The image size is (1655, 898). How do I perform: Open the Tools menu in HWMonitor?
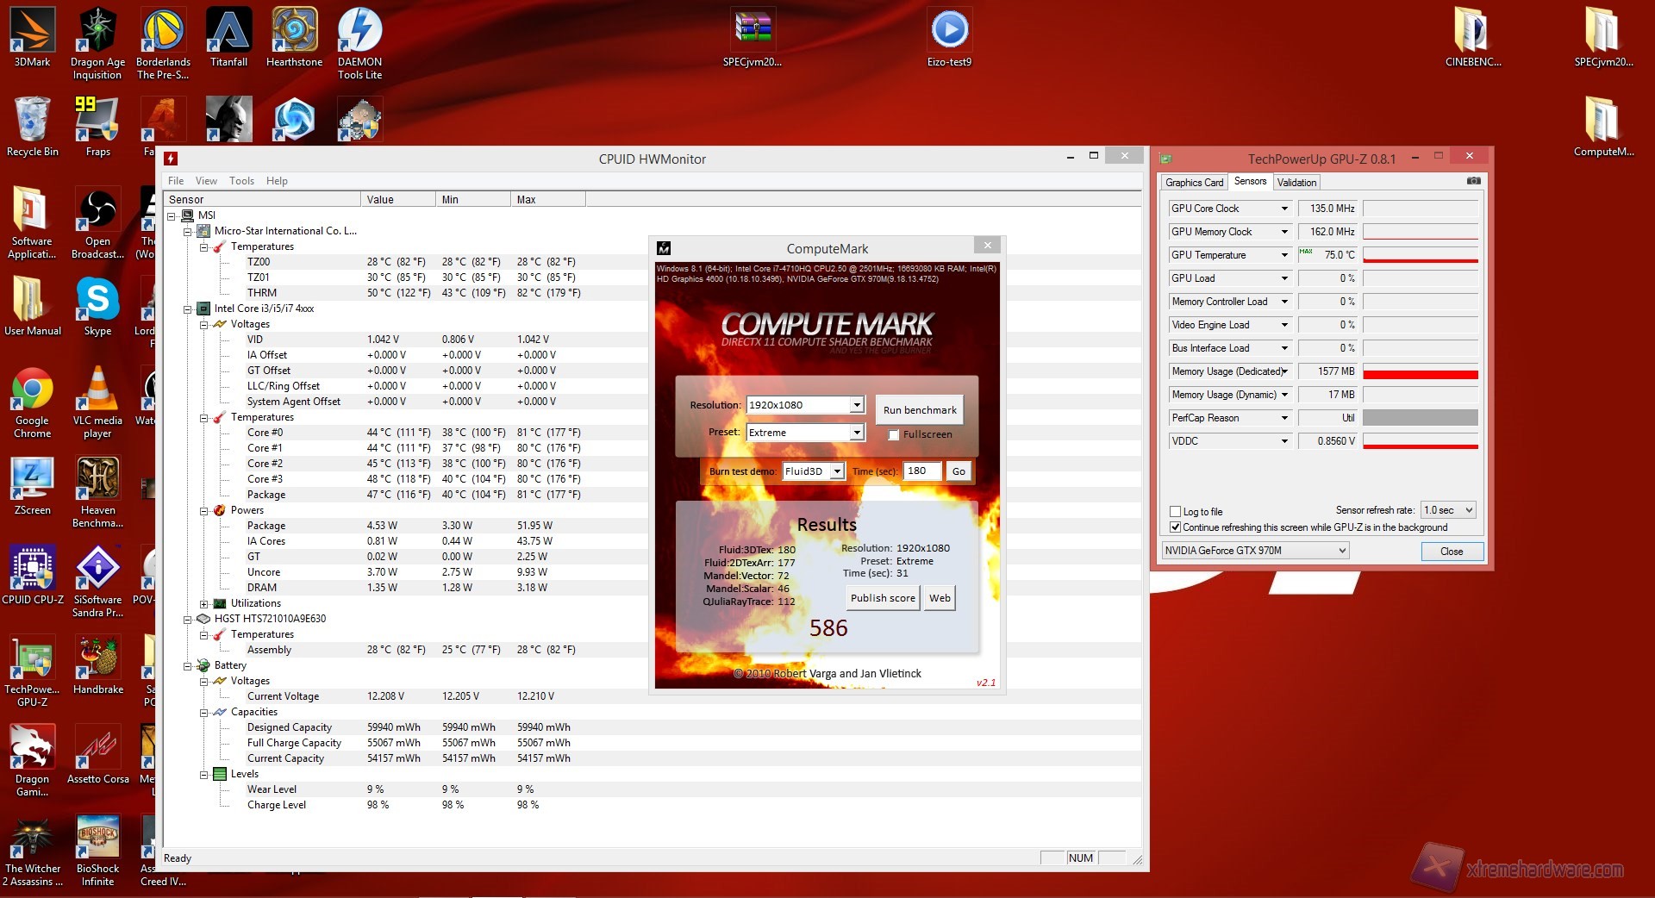tap(241, 181)
